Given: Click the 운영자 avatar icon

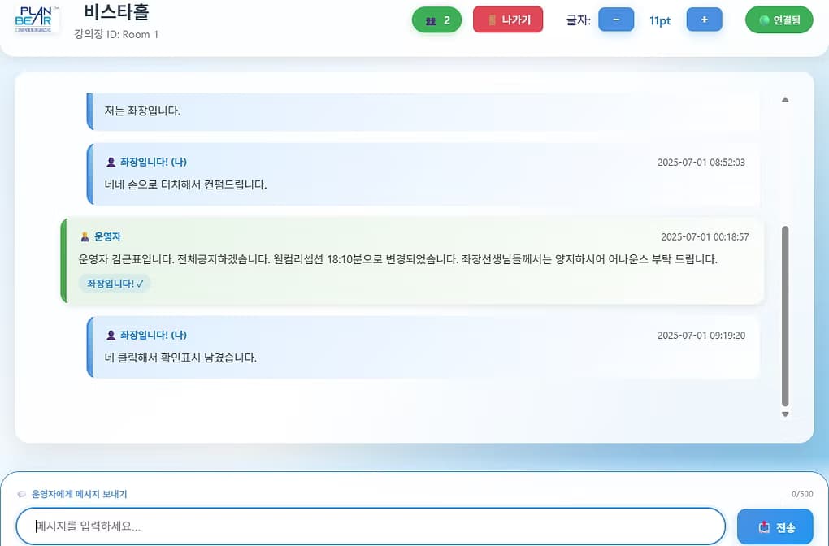Looking at the screenshot, I should [x=85, y=236].
